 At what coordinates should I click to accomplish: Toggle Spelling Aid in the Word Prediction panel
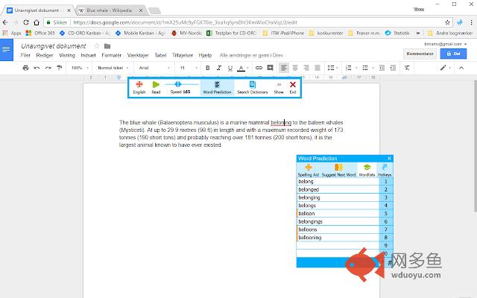click(x=309, y=170)
